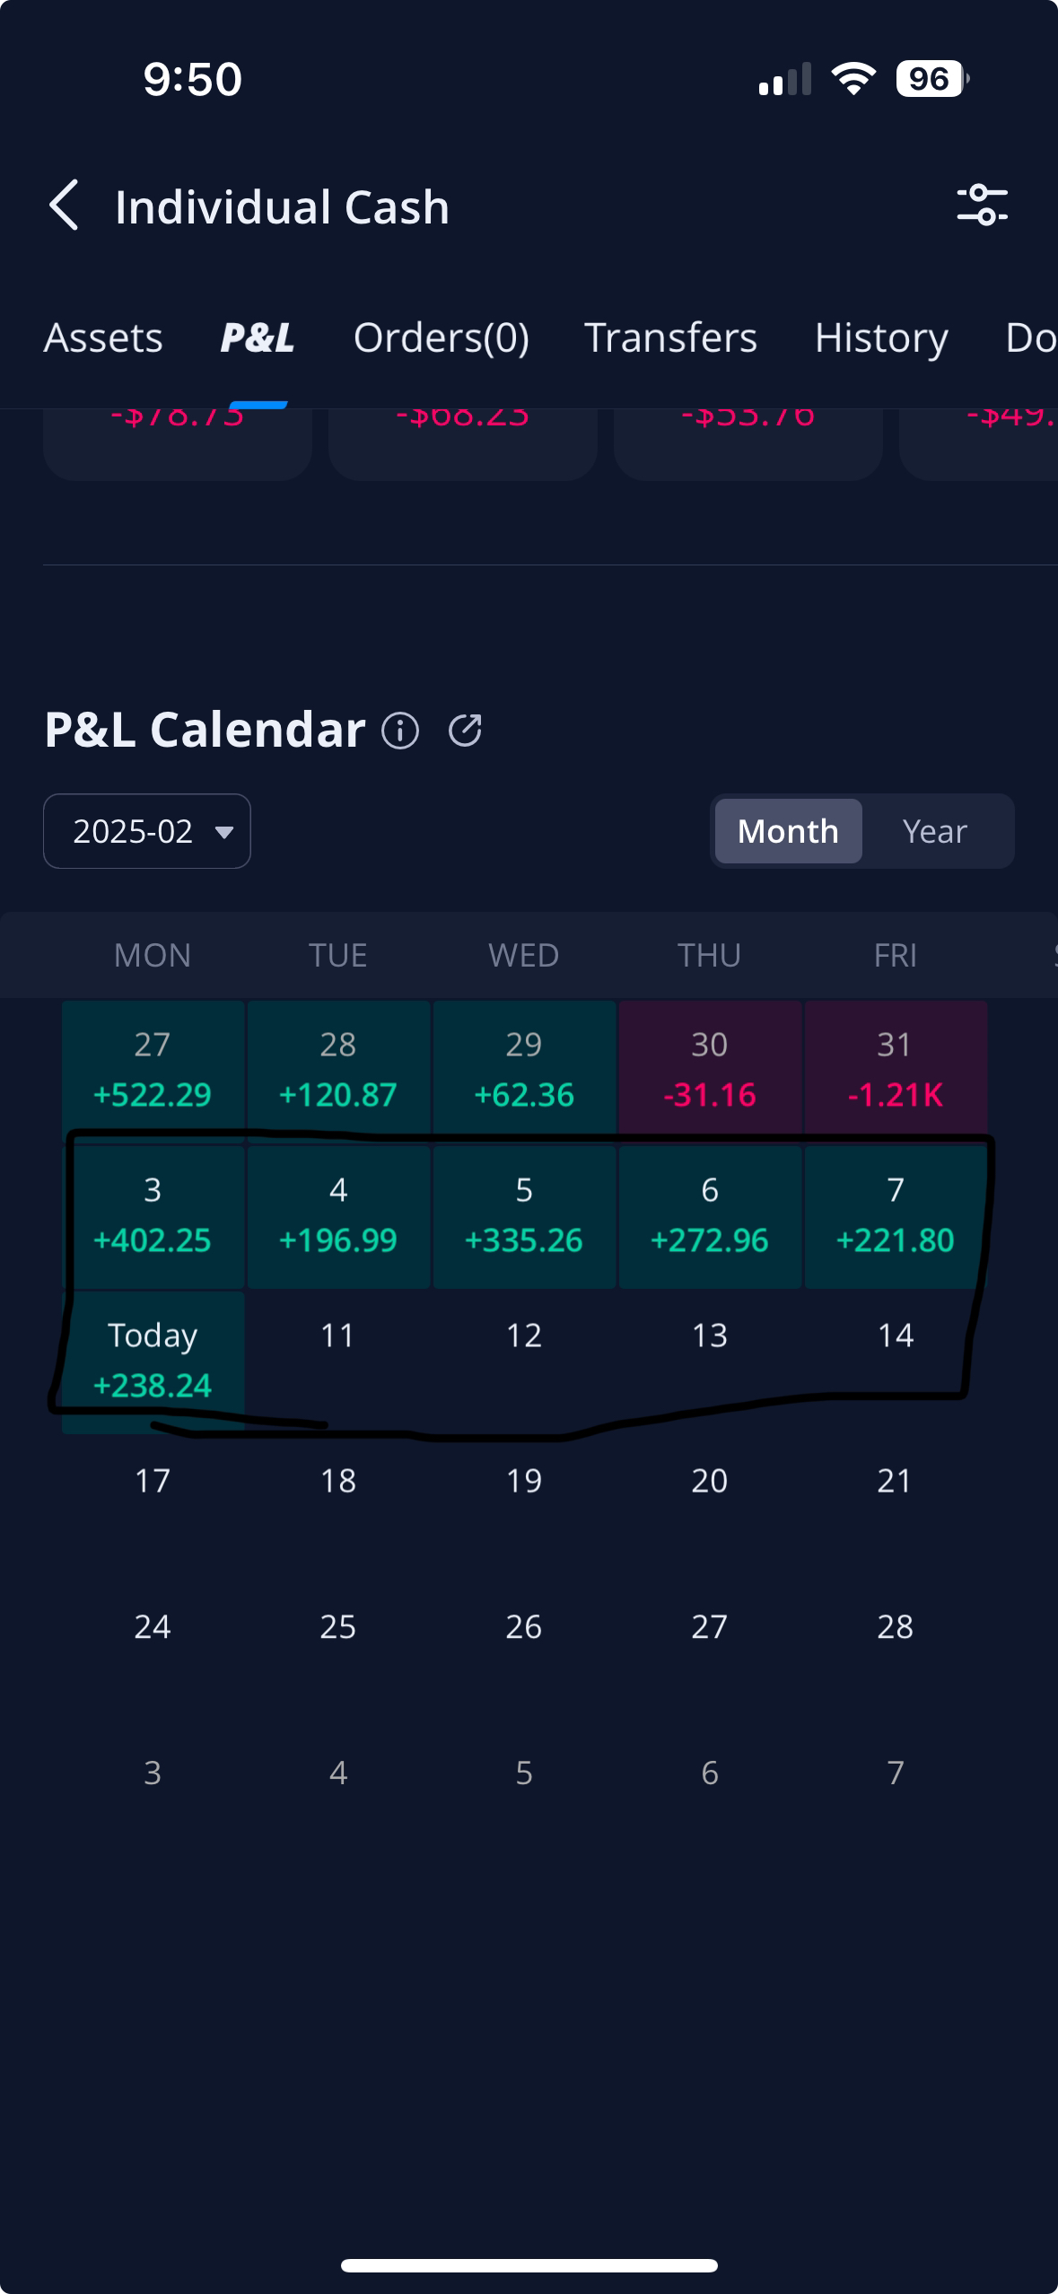Tap day 30 cell showing -31.16
The image size is (1058, 2294).
709,1068
